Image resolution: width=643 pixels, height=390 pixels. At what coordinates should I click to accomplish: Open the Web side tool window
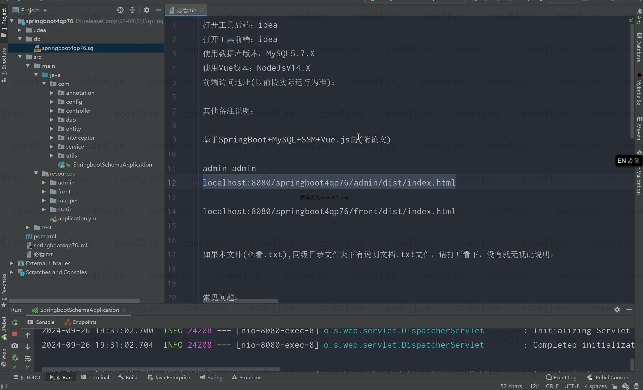click(x=4, y=358)
